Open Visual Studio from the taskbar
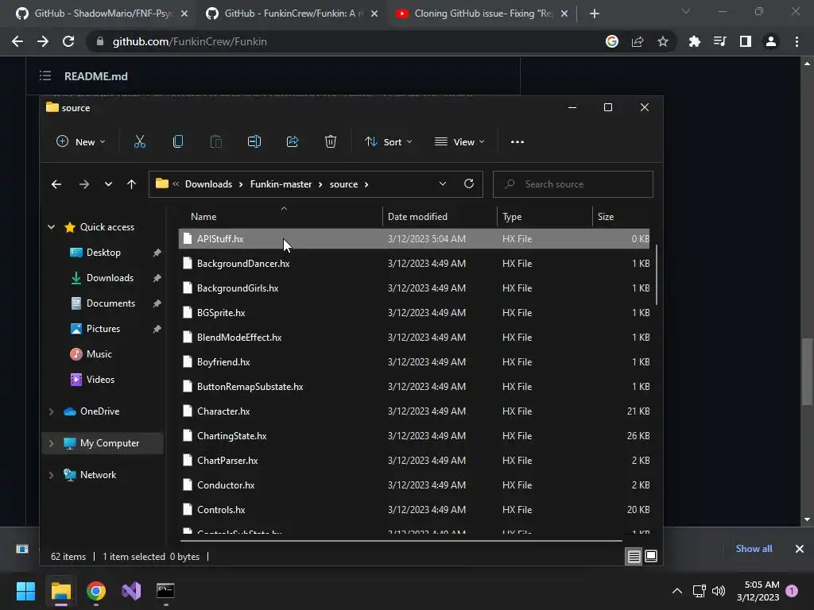The image size is (814, 610). click(131, 591)
